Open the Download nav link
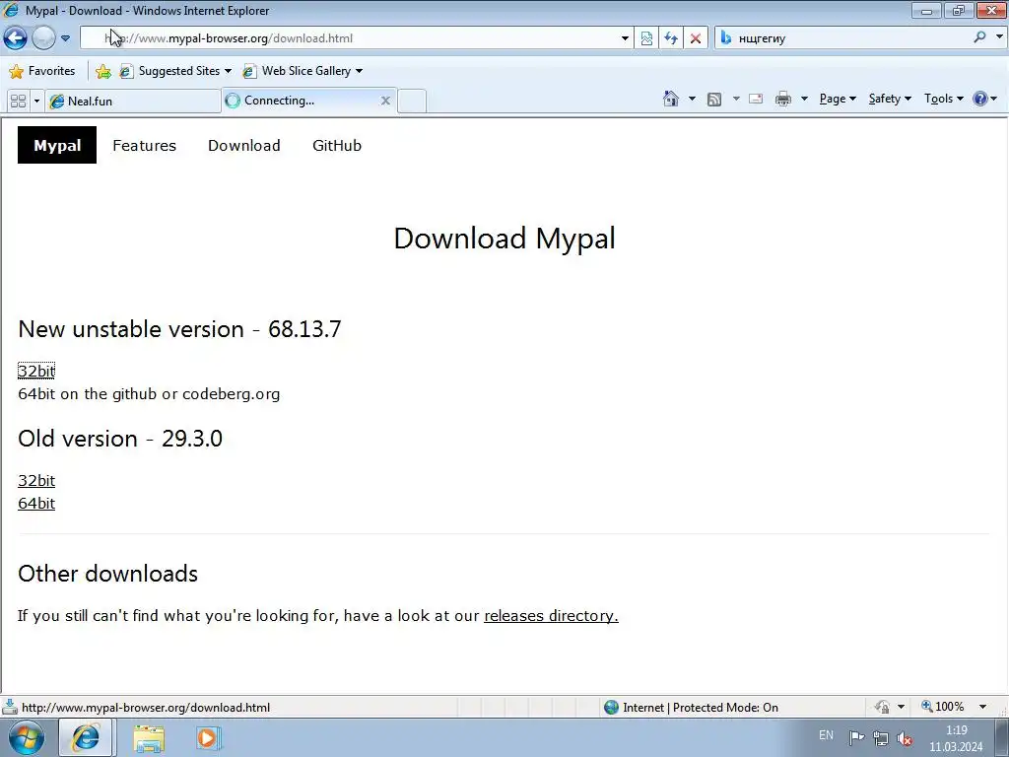This screenshot has width=1009, height=757. 244,146
